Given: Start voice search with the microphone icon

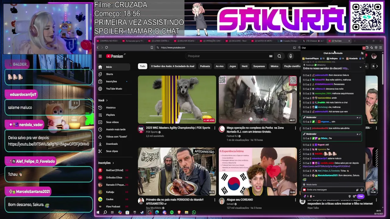Looking at the screenshot, I should click(290, 56).
